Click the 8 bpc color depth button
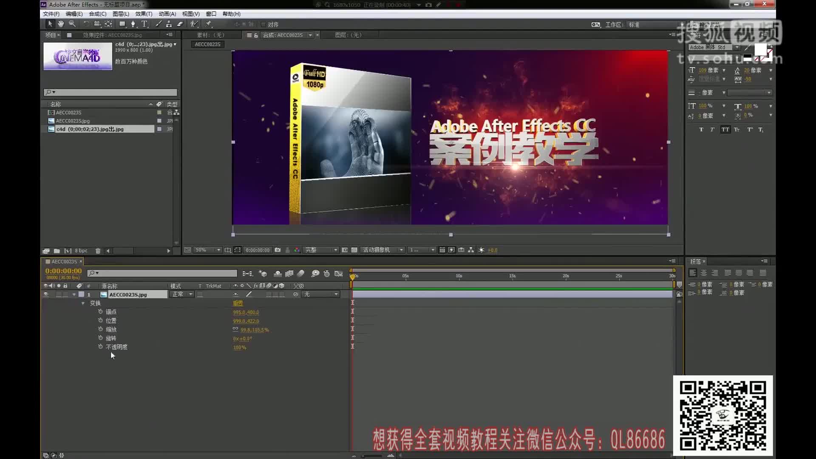The image size is (816, 459). pyautogui.click(x=81, y=251)
